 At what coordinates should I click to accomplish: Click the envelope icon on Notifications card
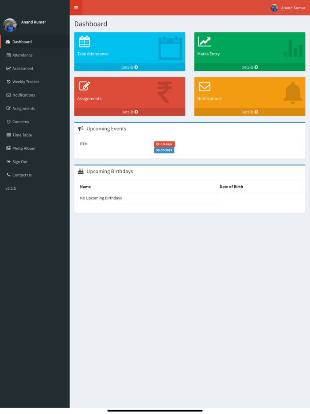coord(205,86)
